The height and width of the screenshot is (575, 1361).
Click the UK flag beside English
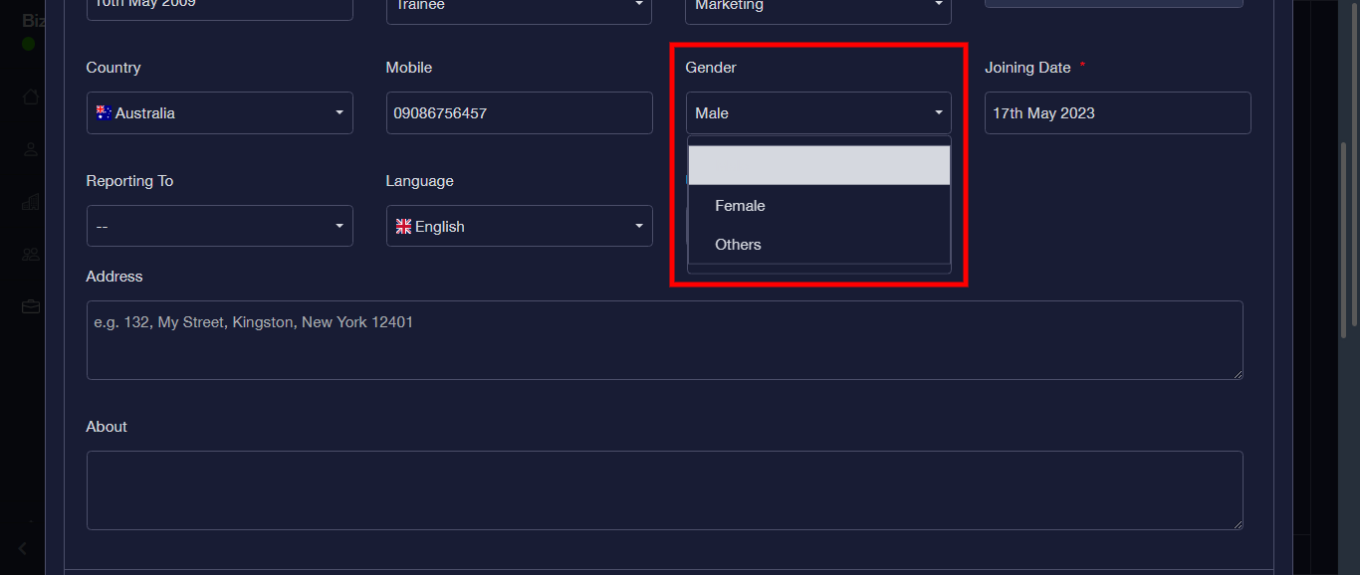403,227
